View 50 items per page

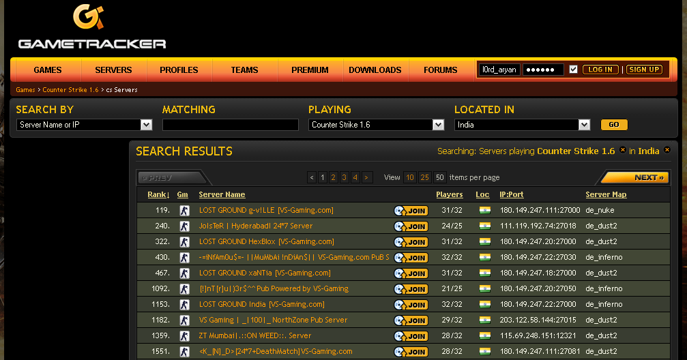pos(440,177)
